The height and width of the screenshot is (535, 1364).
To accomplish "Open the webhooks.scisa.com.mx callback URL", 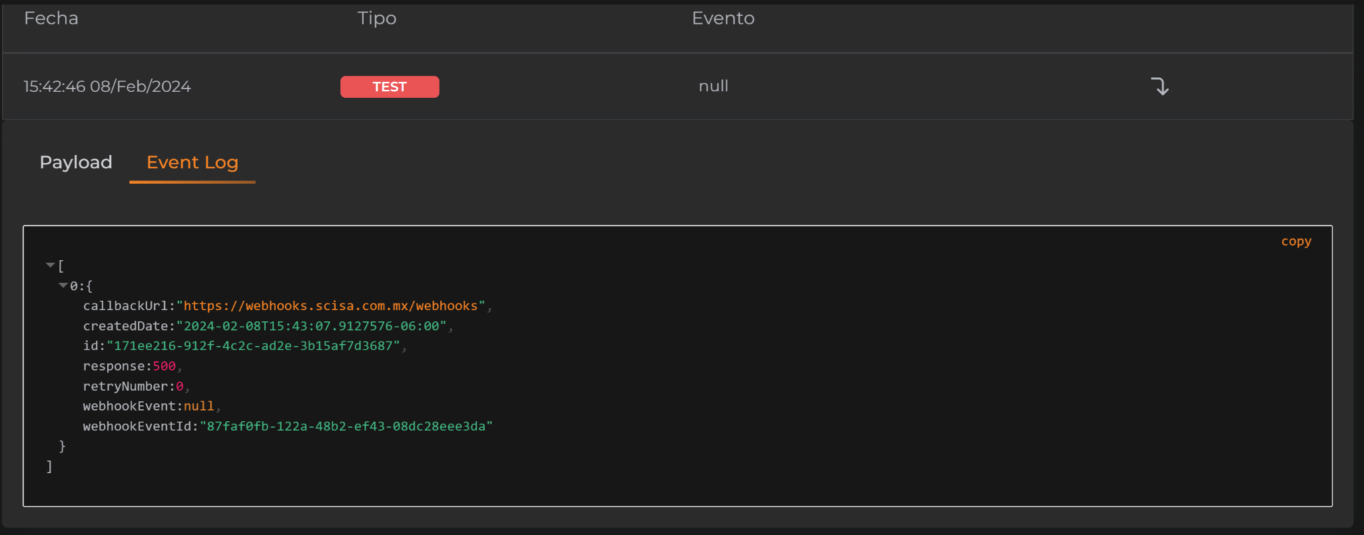I will coord(330,306).
